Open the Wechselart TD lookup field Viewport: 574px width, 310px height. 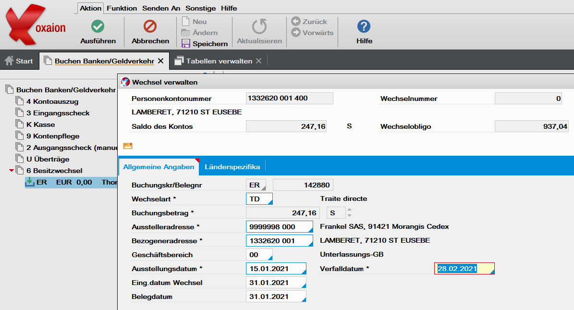[259, 199]
